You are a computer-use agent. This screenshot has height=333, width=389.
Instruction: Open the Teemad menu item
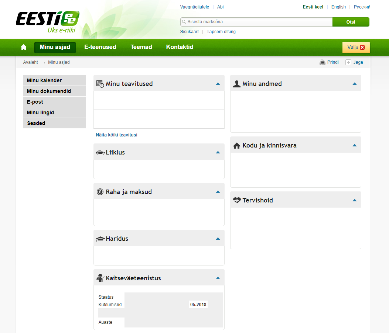tap(141, 47)
